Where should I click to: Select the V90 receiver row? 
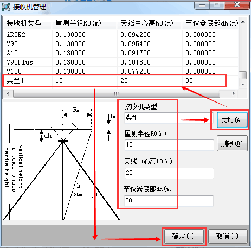[x=121, y=43]
